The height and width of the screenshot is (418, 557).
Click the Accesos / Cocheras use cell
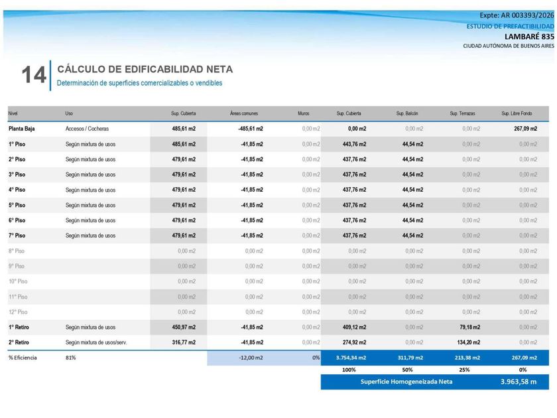(x=87, y=129)
